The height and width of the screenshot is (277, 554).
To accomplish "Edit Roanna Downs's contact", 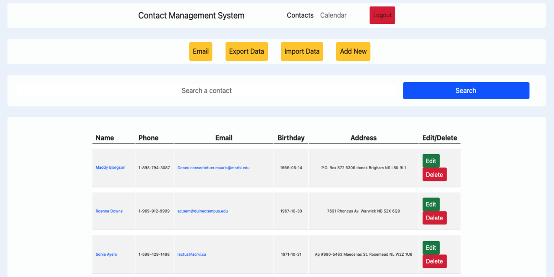I will [x=431, y=204].
